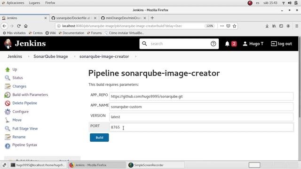The width and height of the screenshot is (301, 169).
Task: Open search help question mark icon
Action: click(x=213, y=44)
